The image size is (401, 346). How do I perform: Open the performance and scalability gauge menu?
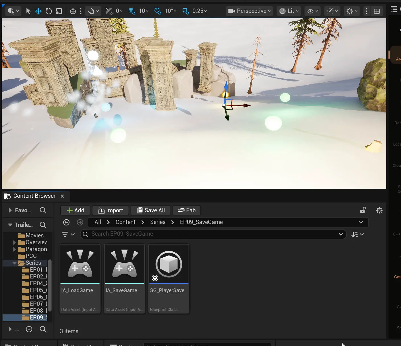[x=332, y=11]
